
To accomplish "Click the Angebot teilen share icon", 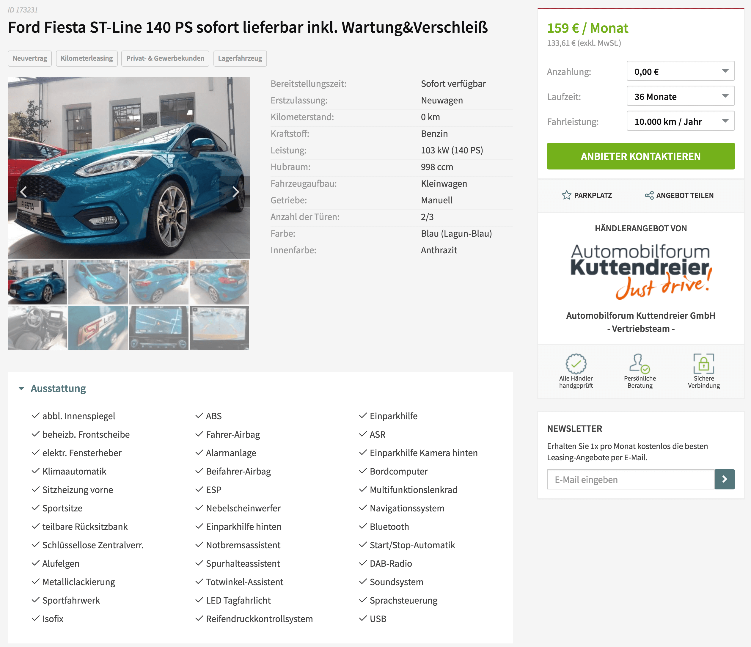I will 649,195.
